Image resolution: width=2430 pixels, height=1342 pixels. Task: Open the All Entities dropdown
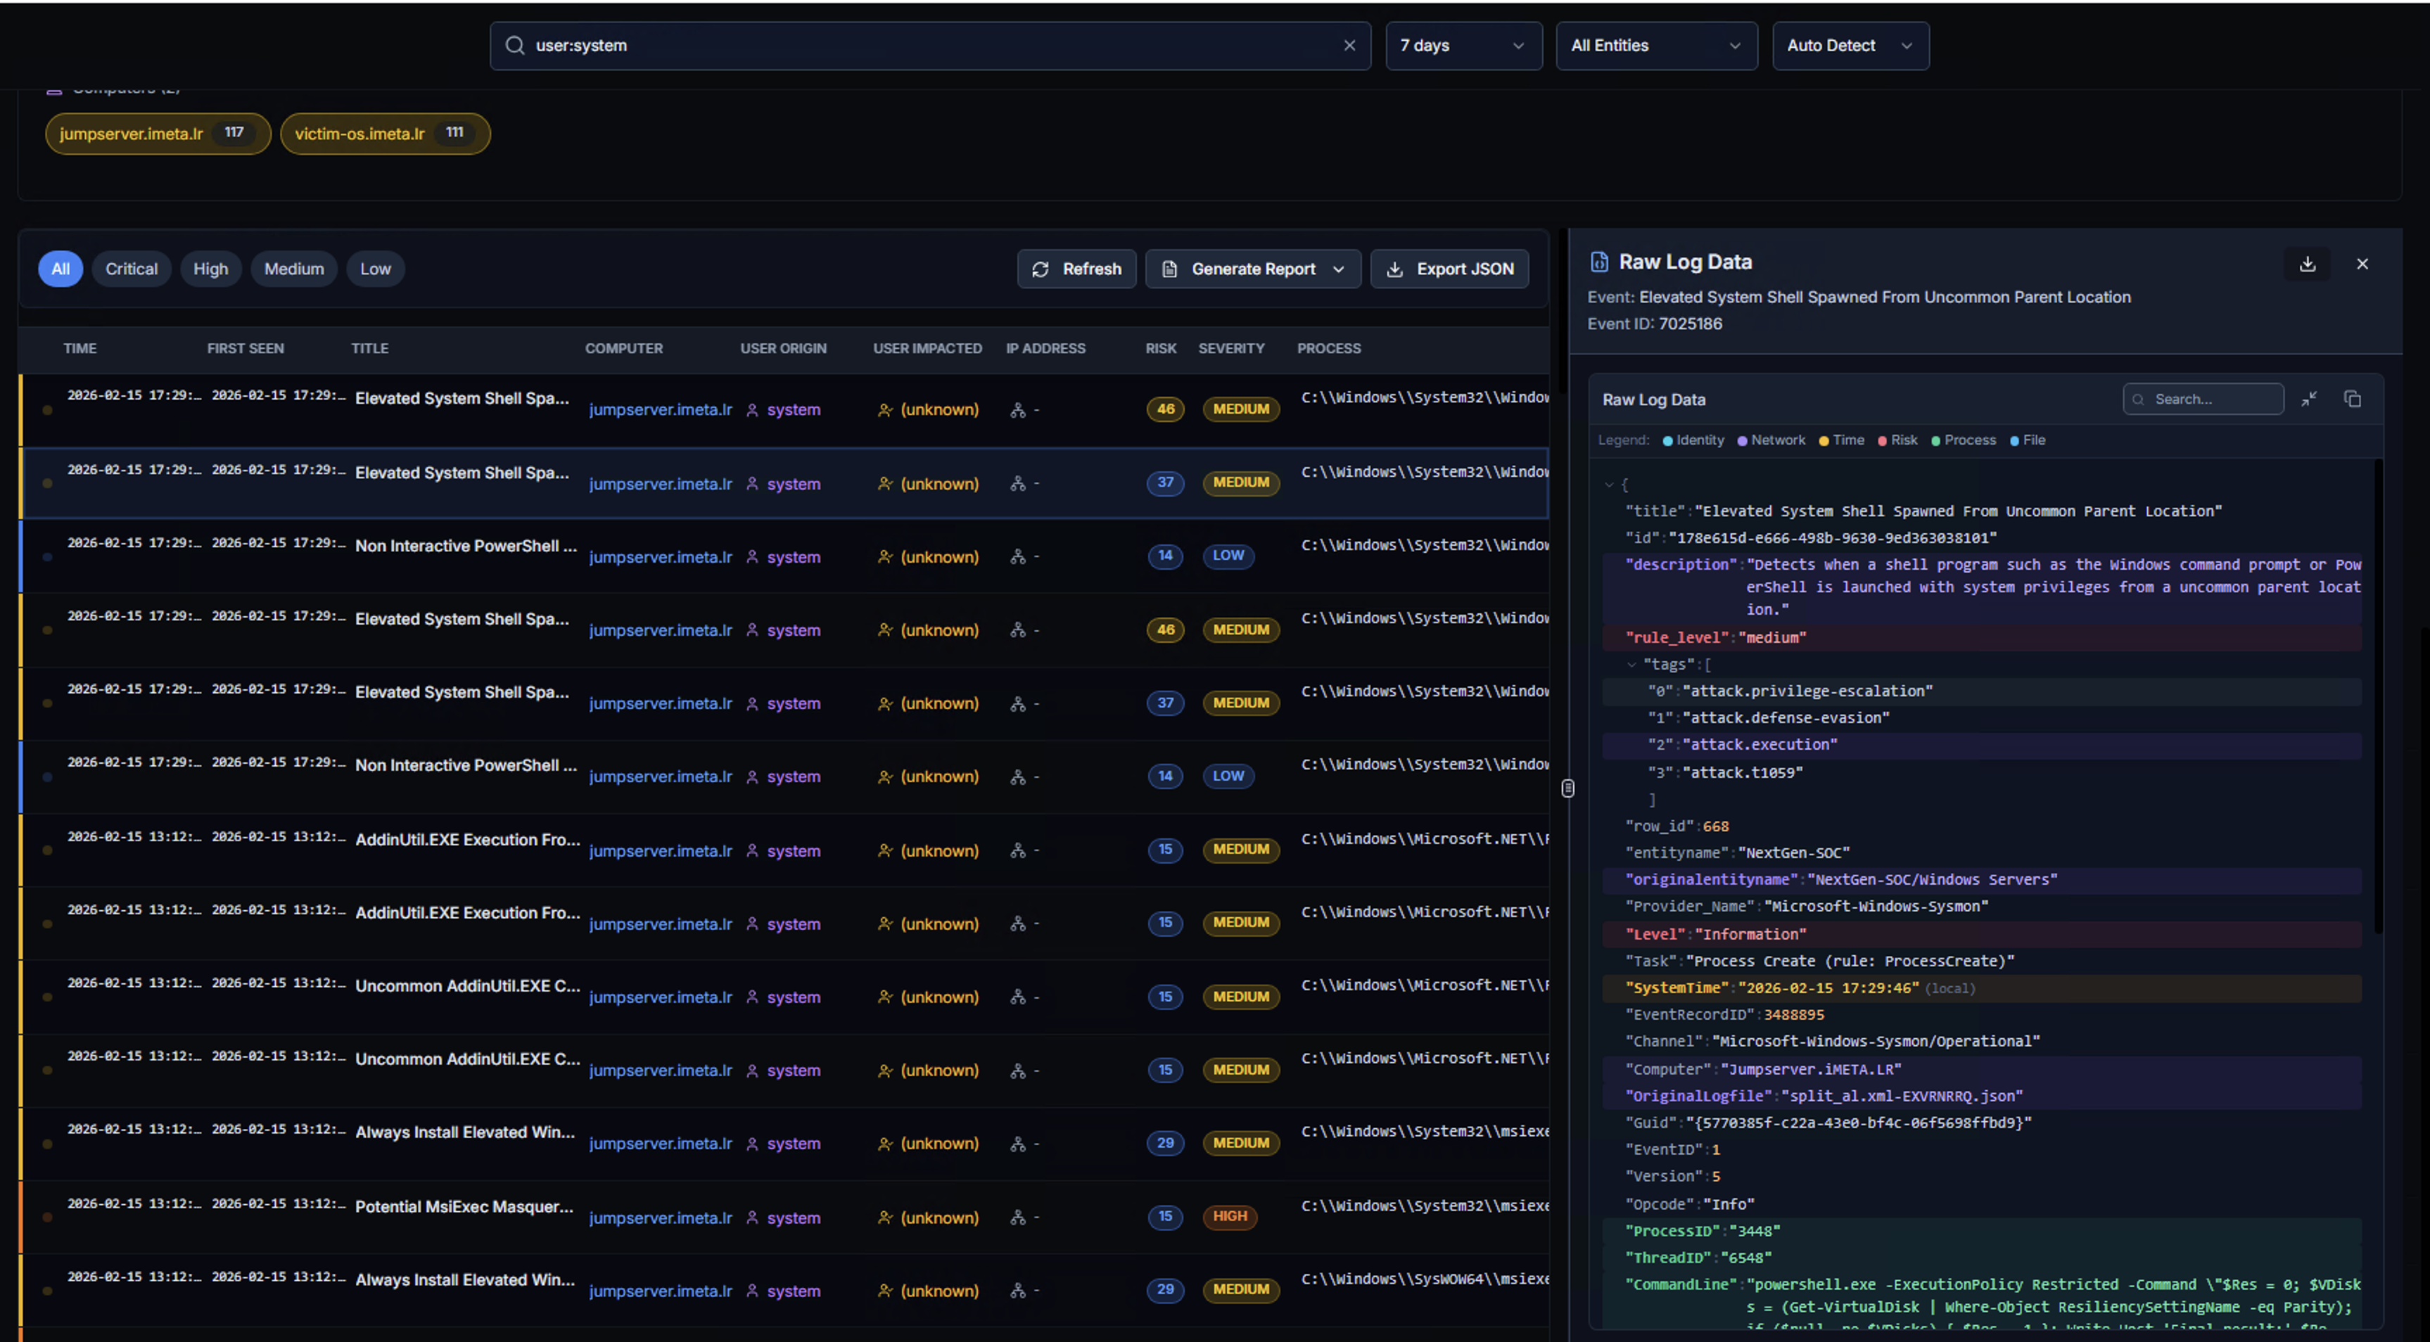coord(1655,45)
